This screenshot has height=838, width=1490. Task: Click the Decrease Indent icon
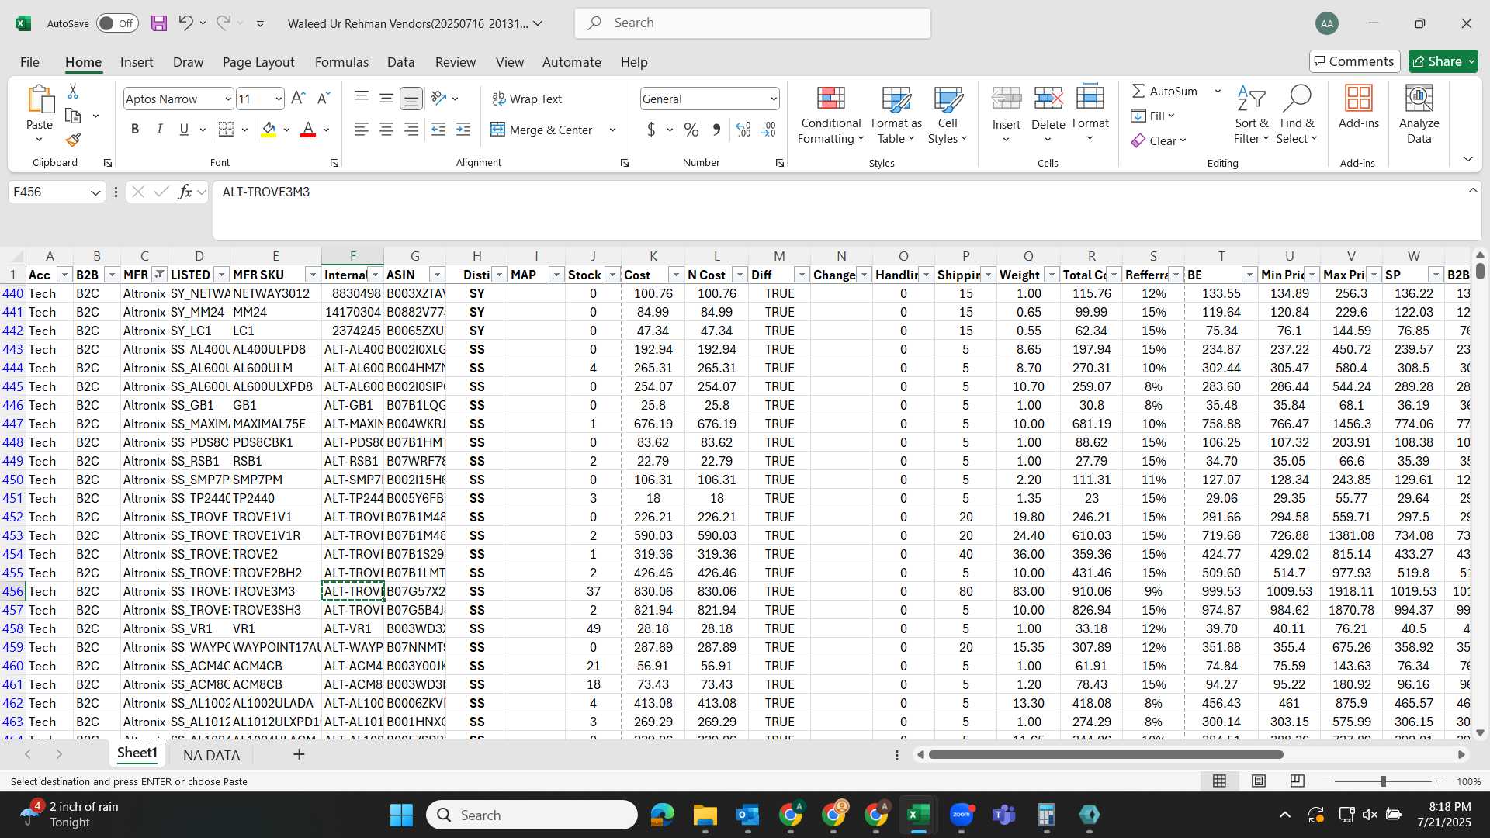[438, 130]
